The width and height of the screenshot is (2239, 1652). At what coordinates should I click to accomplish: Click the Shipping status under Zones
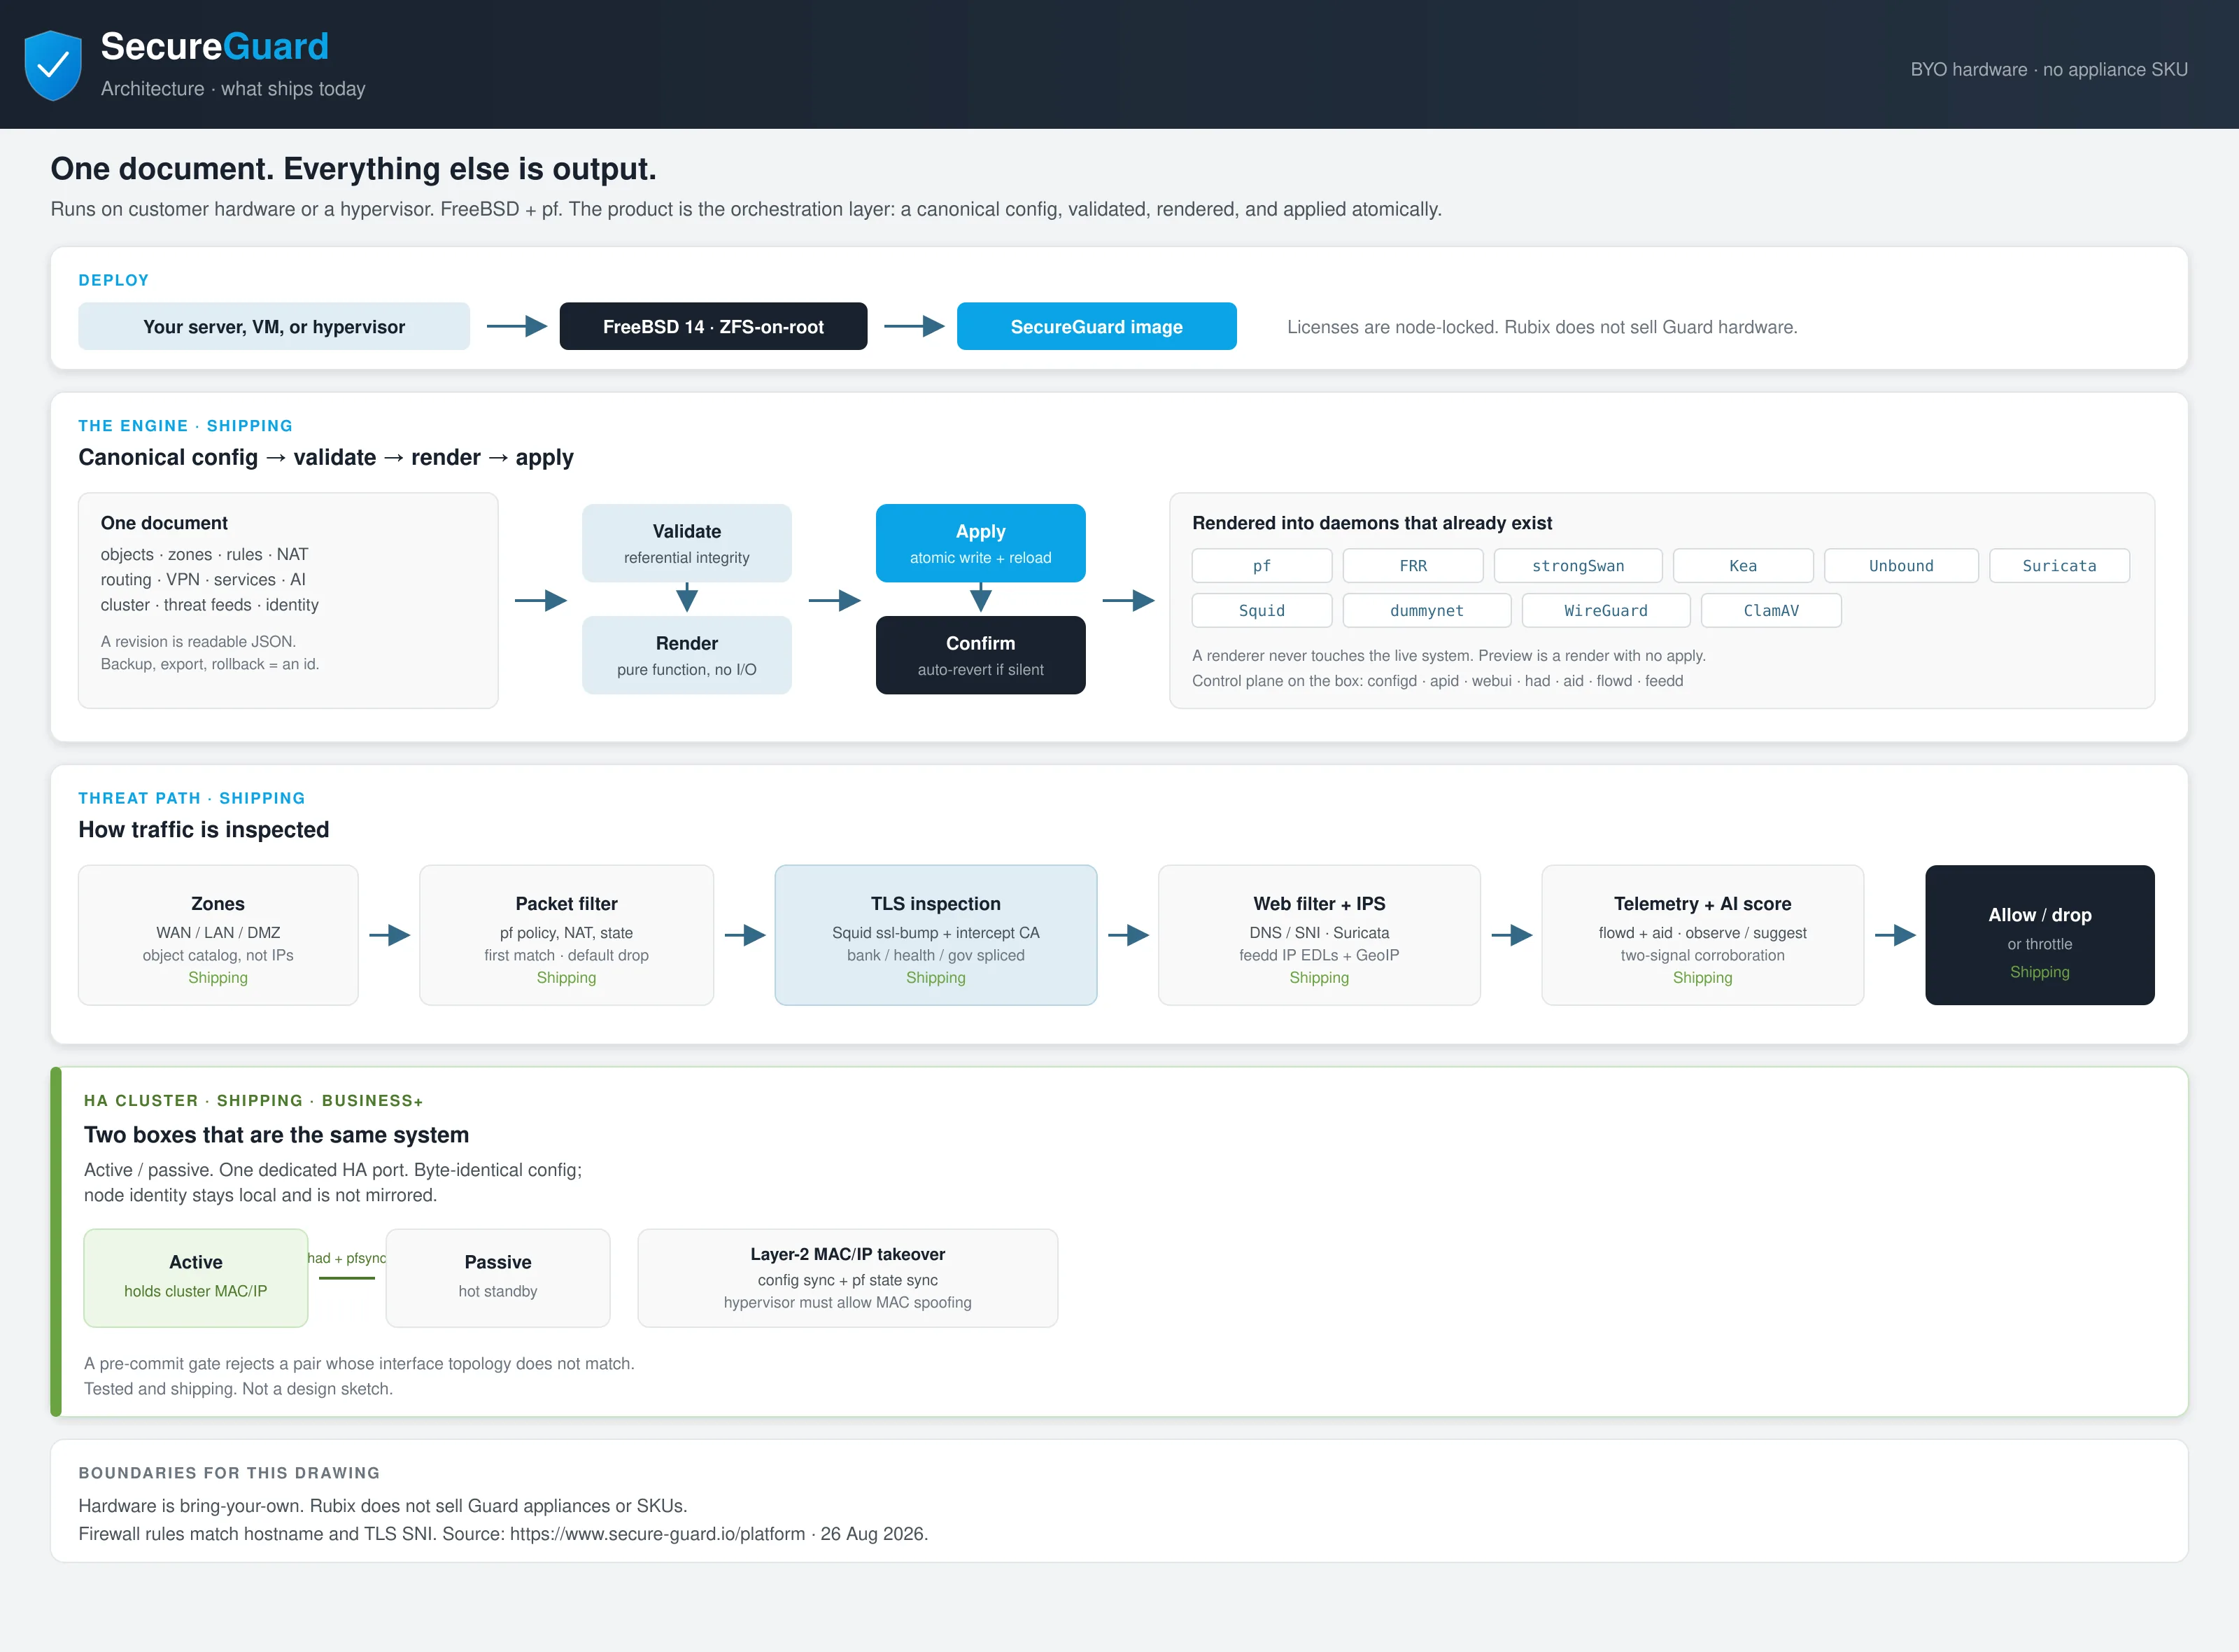point(218,977)
